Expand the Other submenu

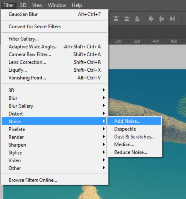coord(55,168)
